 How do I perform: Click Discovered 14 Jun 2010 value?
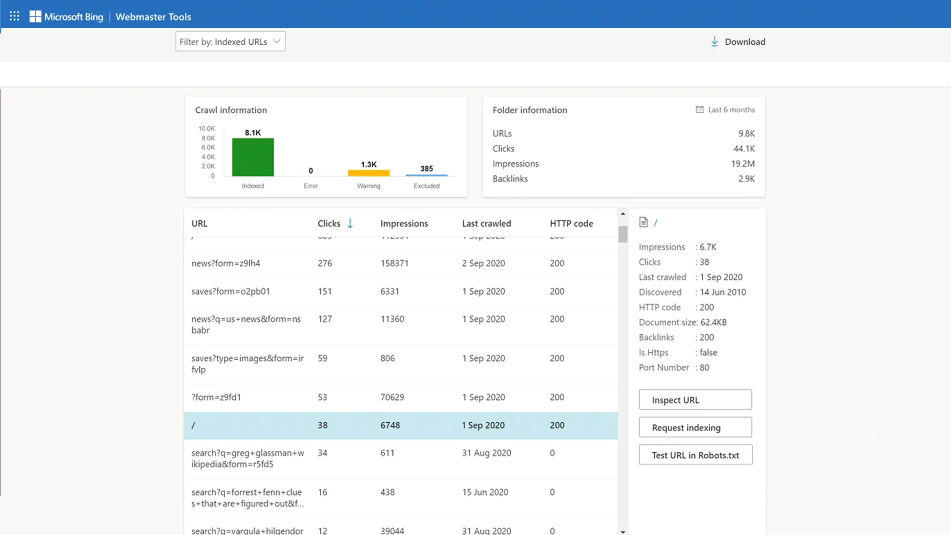[723, 292]
